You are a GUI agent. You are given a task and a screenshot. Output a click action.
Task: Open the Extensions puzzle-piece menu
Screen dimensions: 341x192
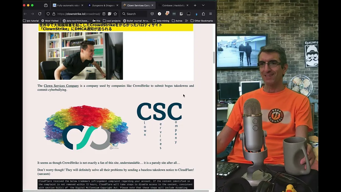pyautogui.click(x=203, y=14)
